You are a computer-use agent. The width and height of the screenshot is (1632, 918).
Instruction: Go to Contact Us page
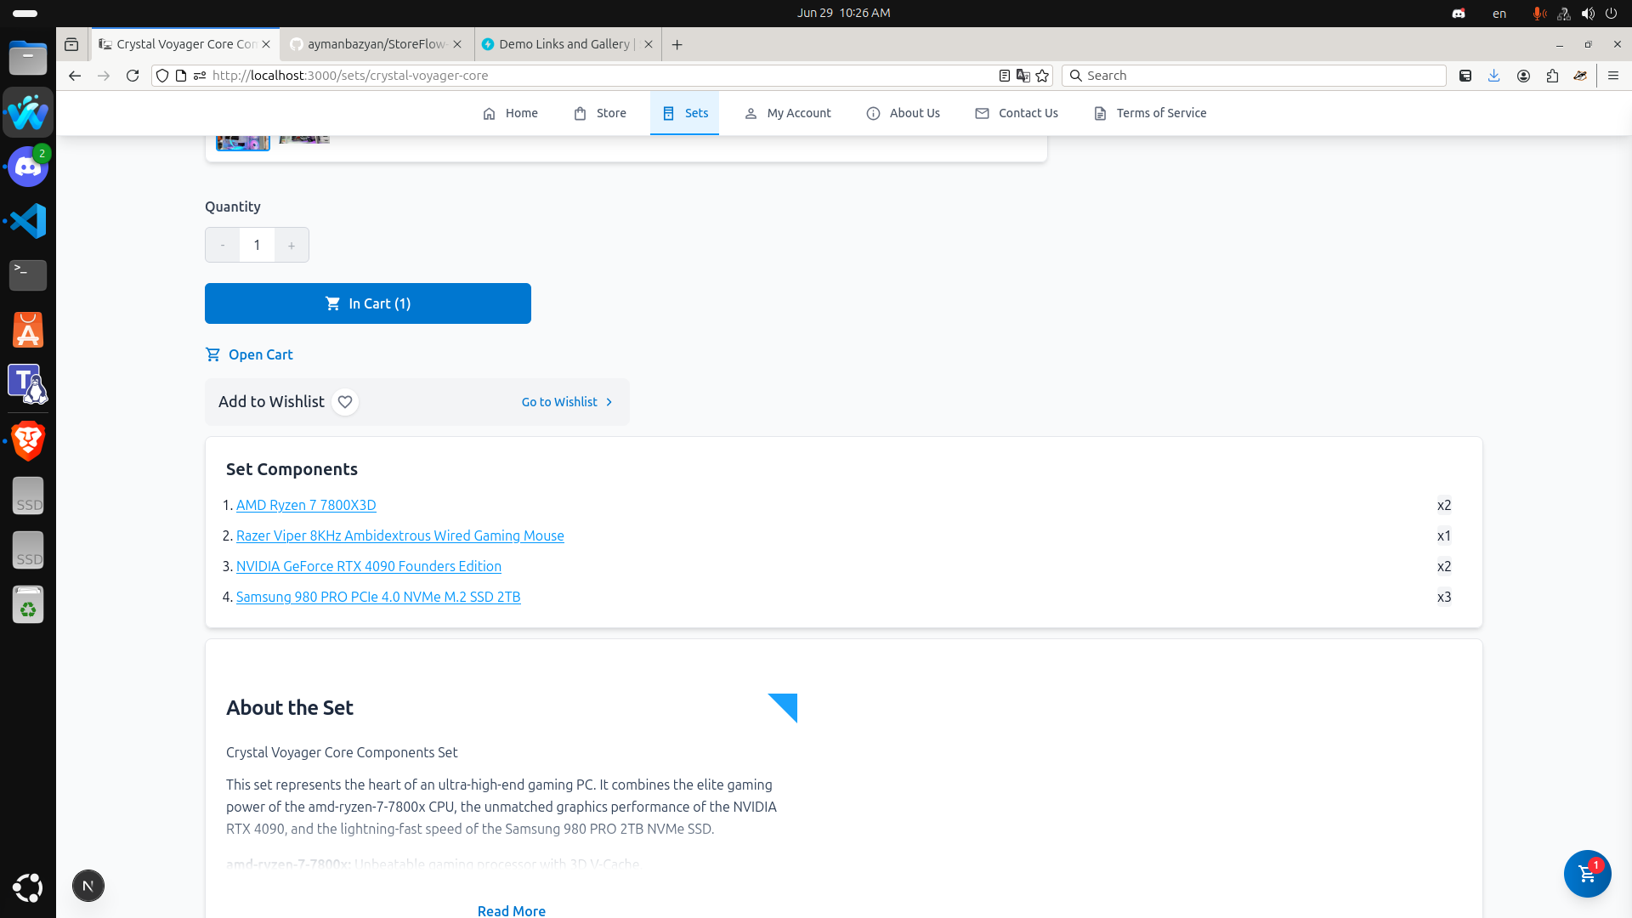[1017, 113]
